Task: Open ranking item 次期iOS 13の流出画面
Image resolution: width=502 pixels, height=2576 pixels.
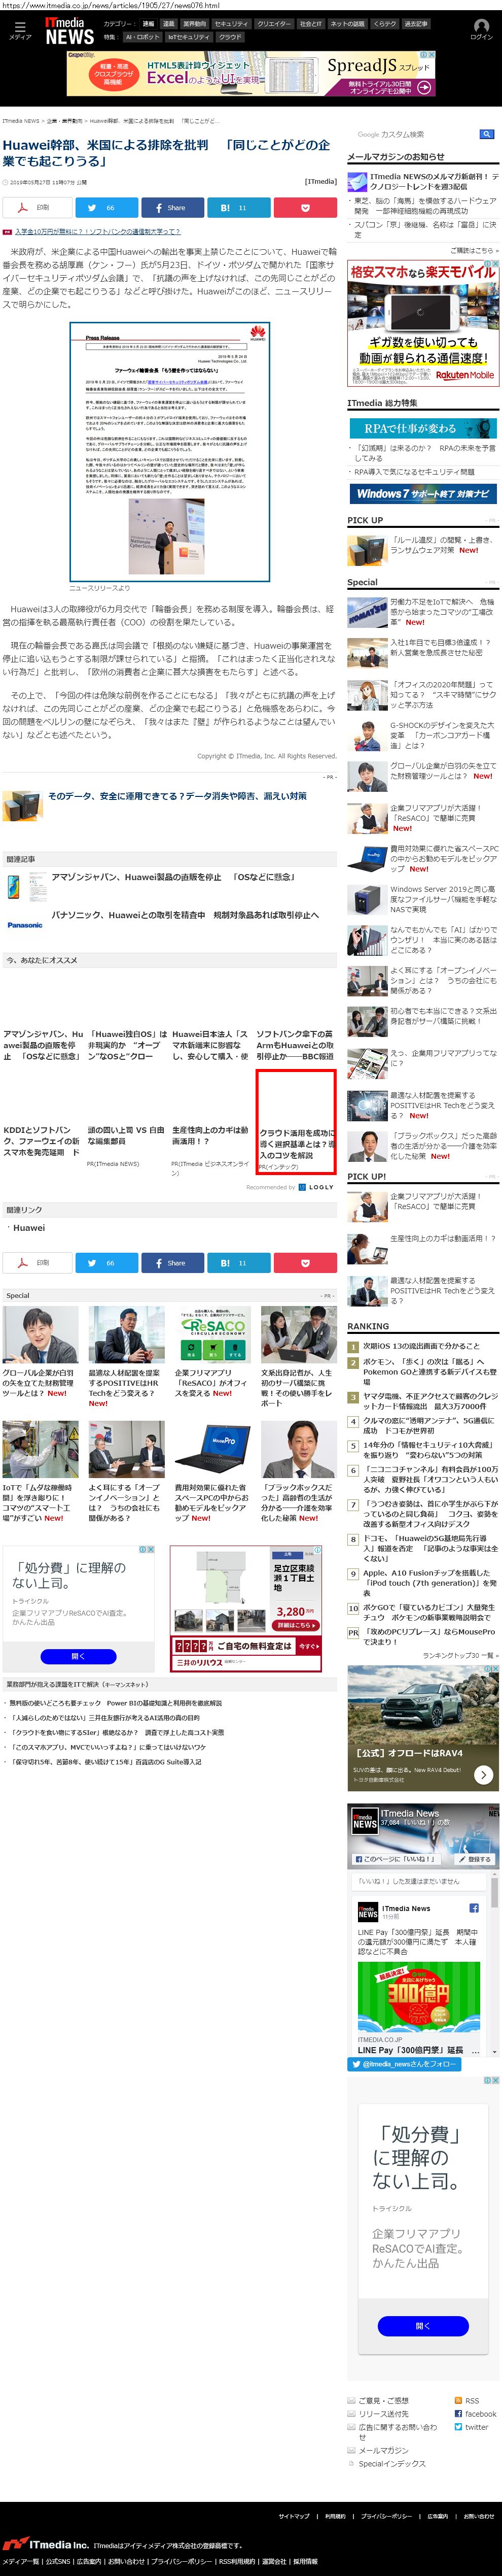Action: [x=421, y=1346]
